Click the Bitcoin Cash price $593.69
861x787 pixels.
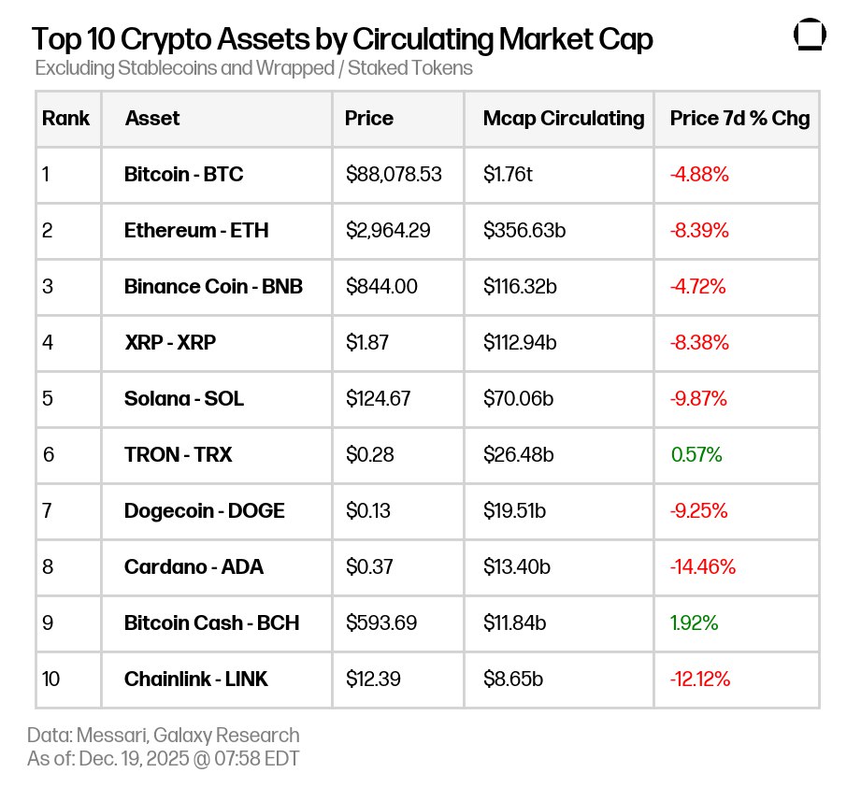[381, 622]
